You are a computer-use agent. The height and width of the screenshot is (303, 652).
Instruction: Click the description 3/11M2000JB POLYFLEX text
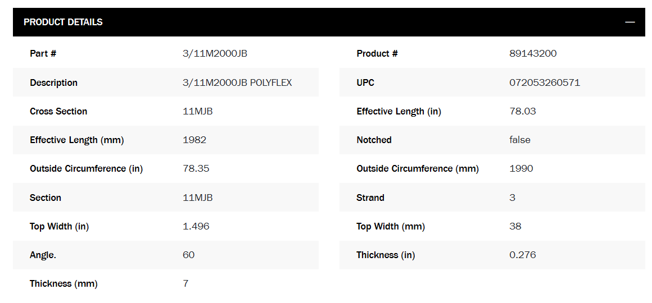pos(237,82)
